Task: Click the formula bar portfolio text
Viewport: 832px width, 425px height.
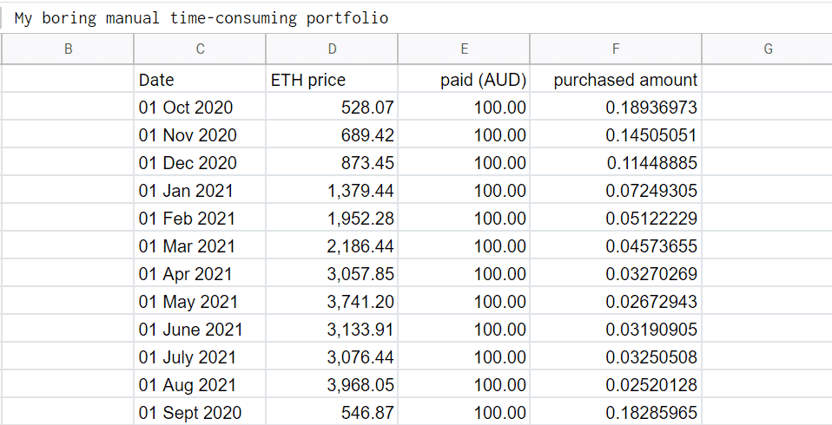Action: 201,18
